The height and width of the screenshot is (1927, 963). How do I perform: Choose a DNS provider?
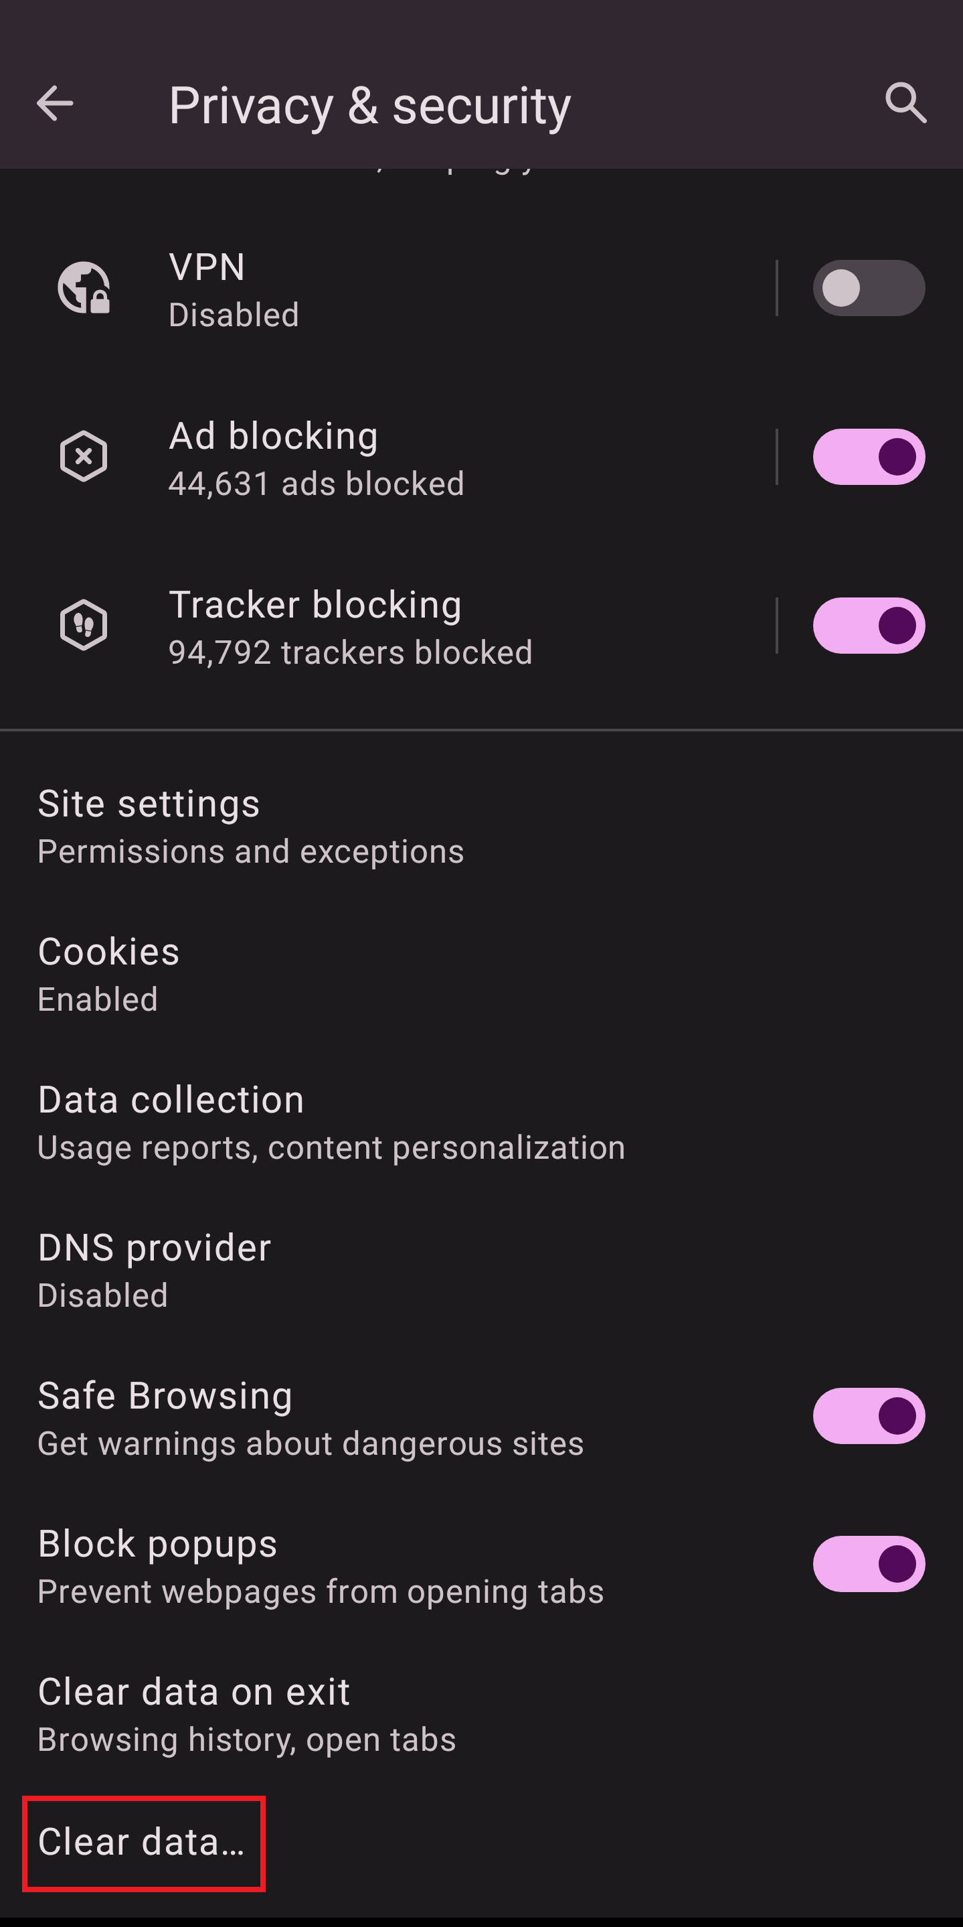click(154, 1270)
